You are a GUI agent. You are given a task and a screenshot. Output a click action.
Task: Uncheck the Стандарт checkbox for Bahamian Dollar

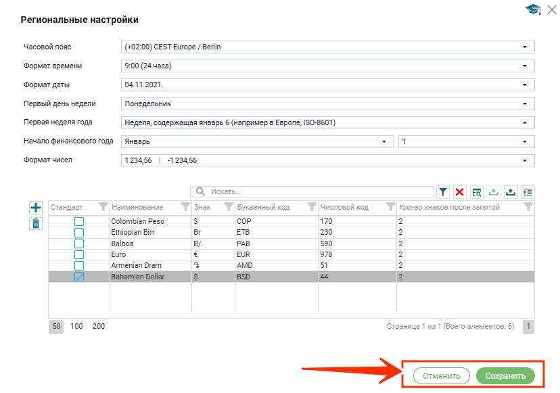(79, 277)
